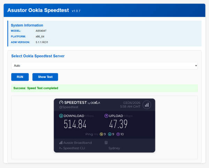209x168 pixels.
Task: Open the Auto server selection dropdown
Action: pyautogui.click(x=104, y=66)
